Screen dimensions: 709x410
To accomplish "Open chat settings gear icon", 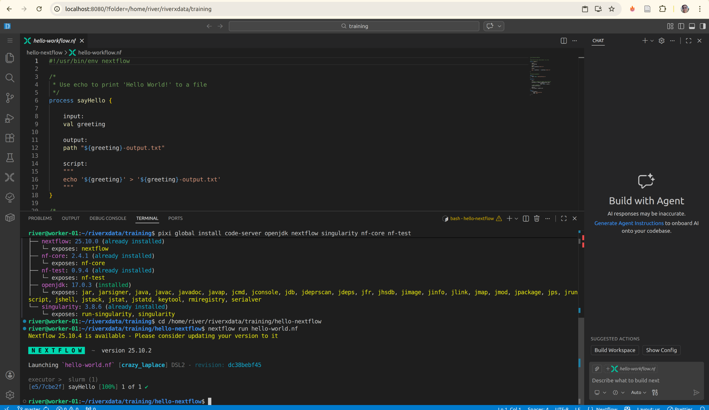I will 661,41.
